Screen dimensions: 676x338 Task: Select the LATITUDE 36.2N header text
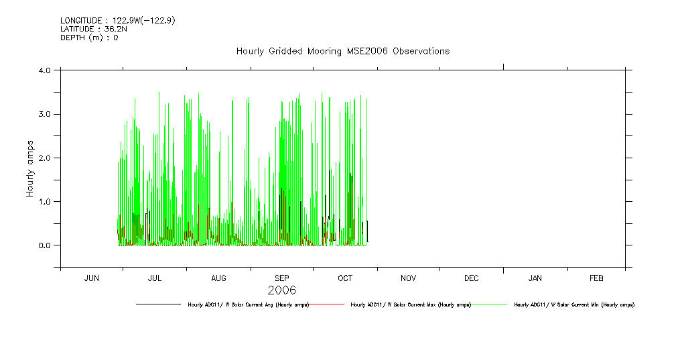(95, 30)
